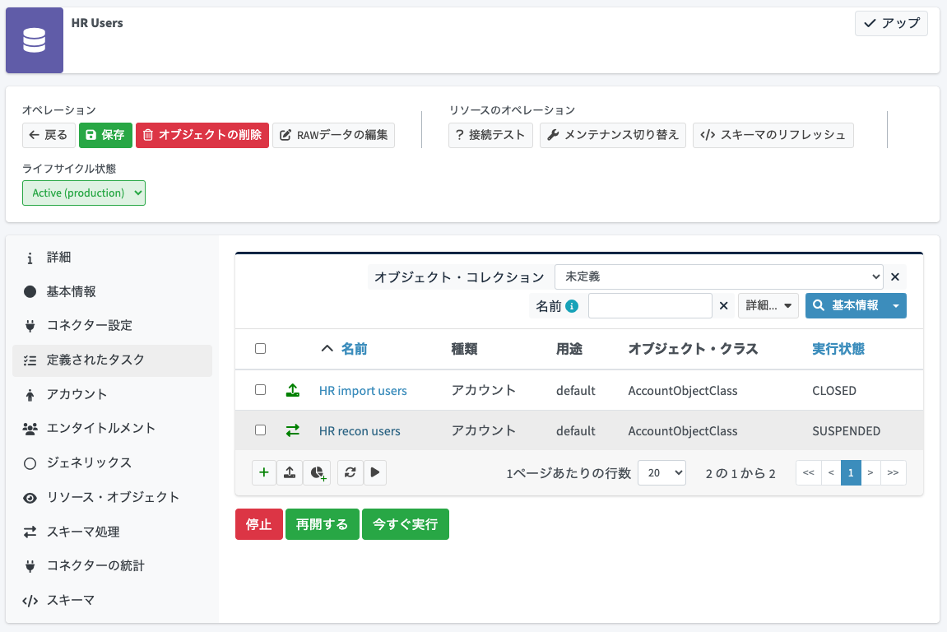This screenshot has width=947, height=632.
Task: Open the コネクターの統計 sidebar section
Action: (x=113, y=565)
